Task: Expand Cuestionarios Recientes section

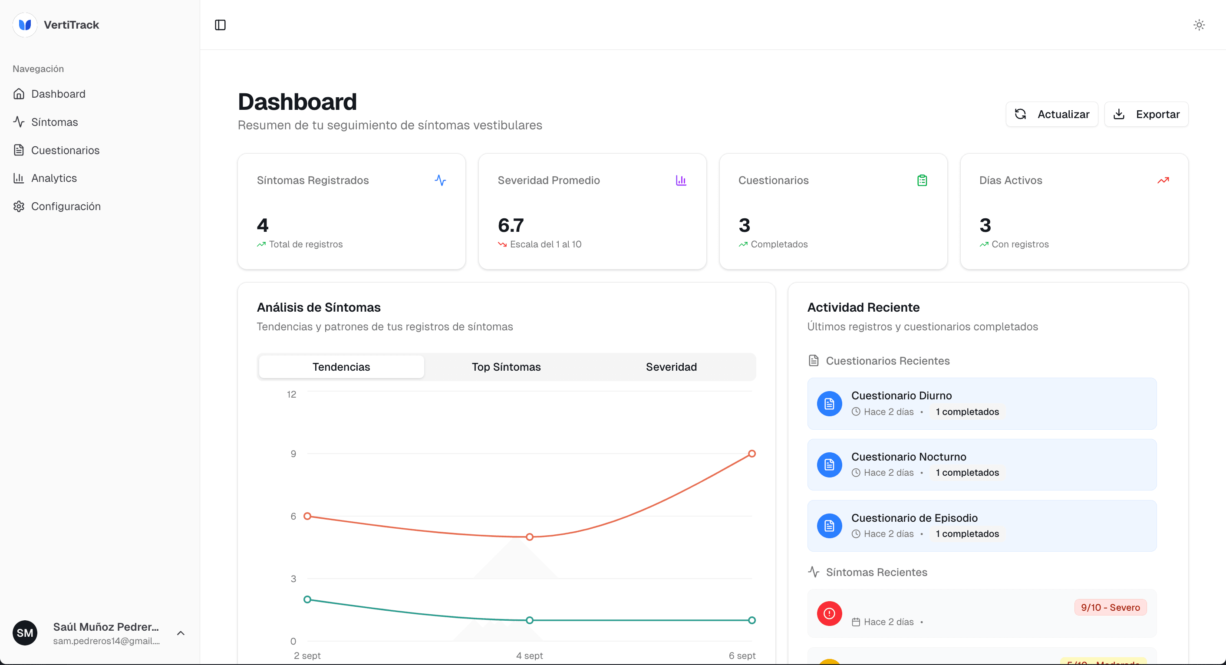Action: pos(888,361)
